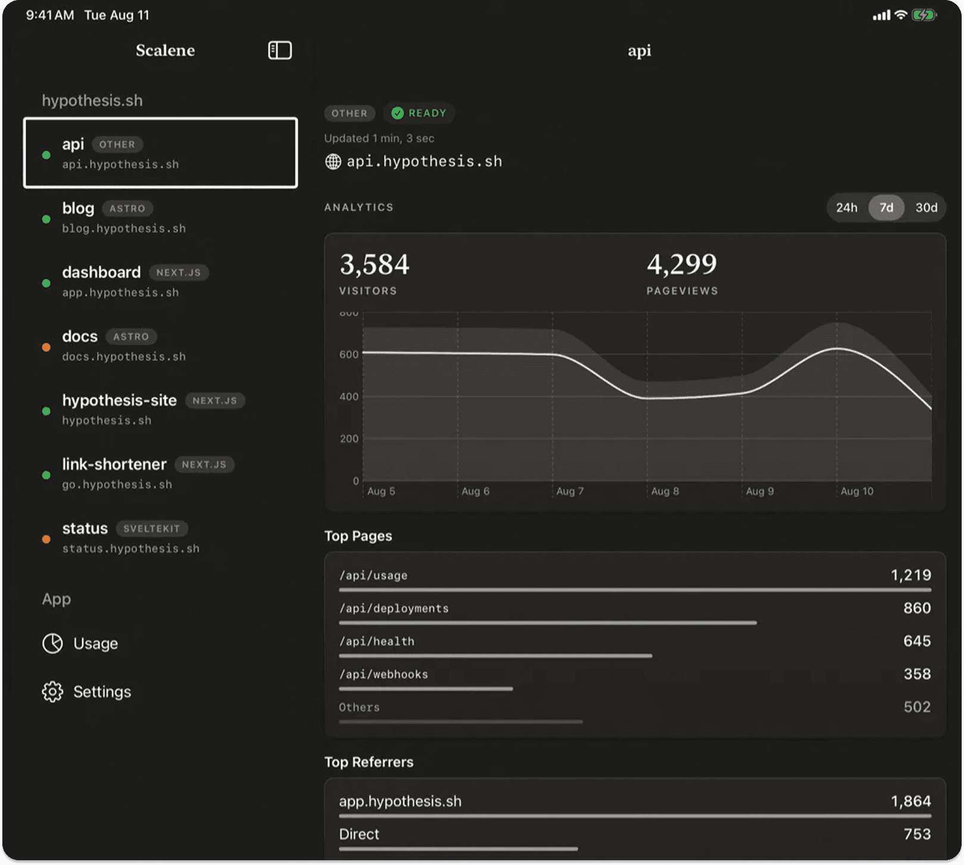Click the Aug 8 point on chart

[647, 398]
